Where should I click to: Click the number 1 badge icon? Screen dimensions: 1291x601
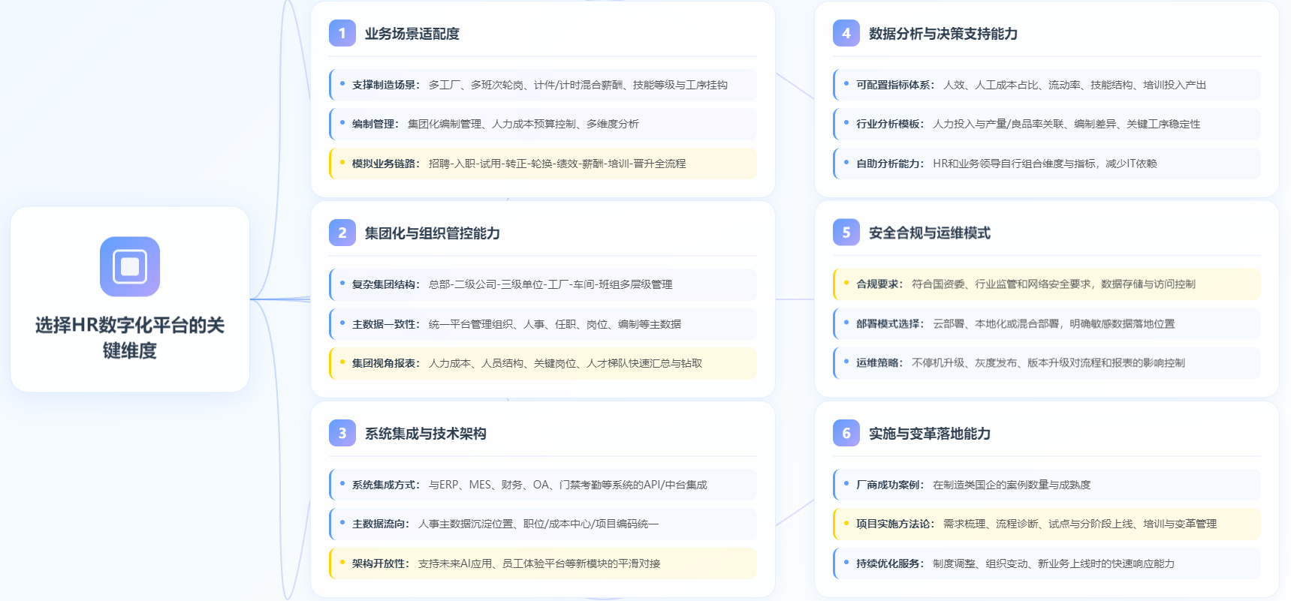point(342,33)
